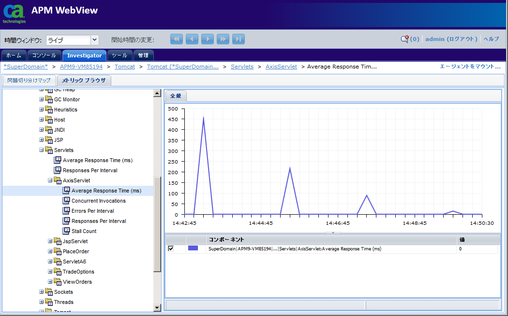Click the play forward button
The image size is (508, 316).
208,39
